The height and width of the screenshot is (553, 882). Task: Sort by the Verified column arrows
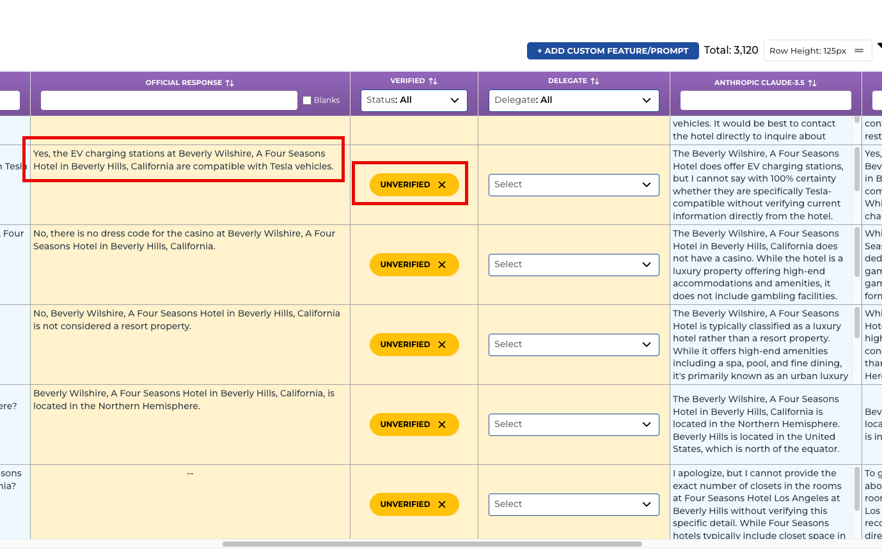(433, 81)
